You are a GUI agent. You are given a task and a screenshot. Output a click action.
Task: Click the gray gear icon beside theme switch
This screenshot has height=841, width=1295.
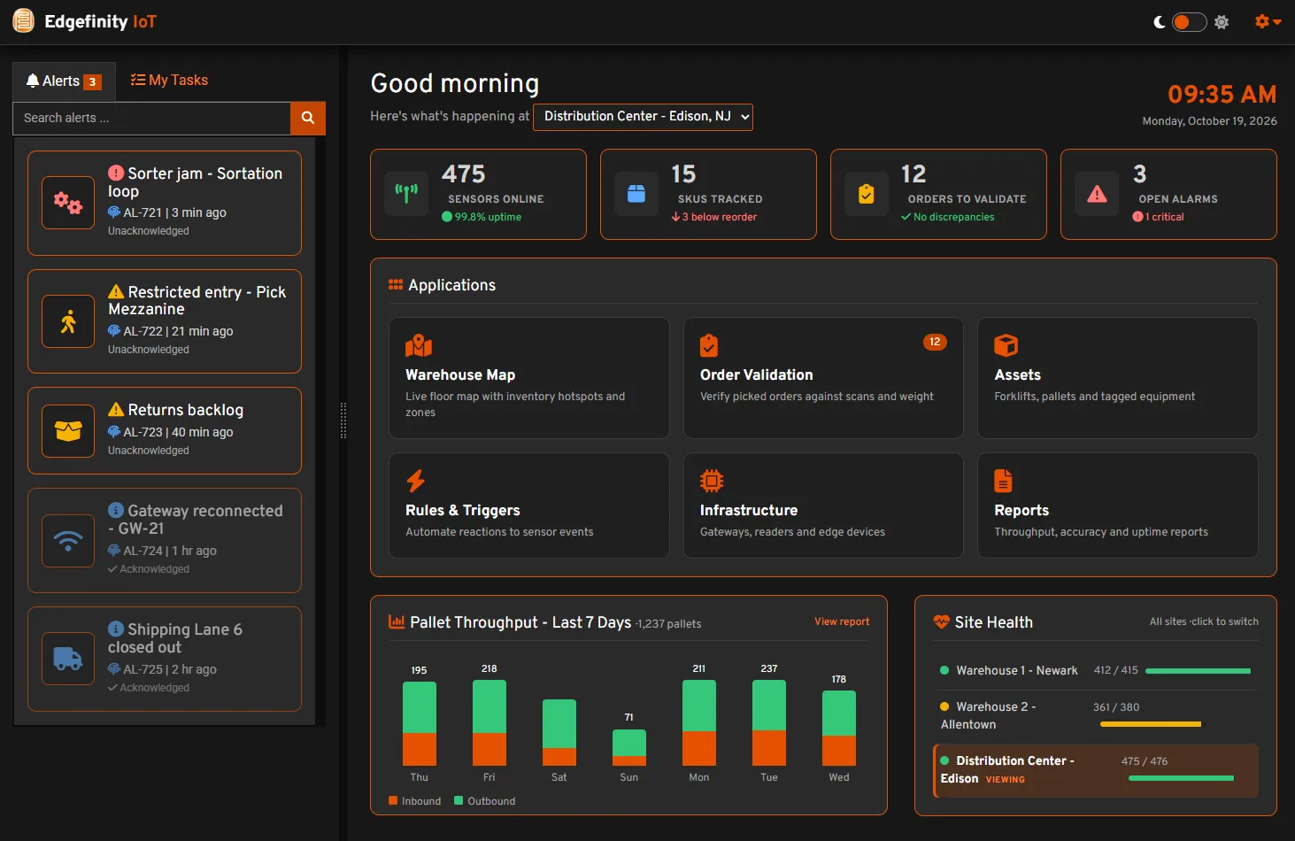(1222, 22)
